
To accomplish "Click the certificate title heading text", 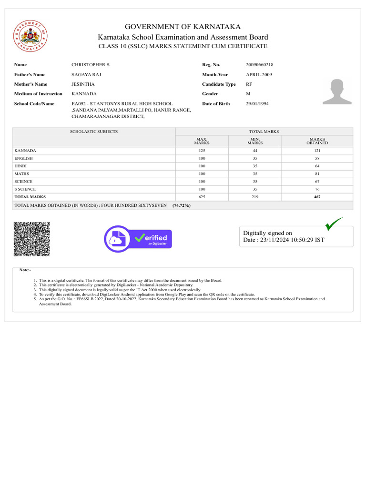I will click(183, 46).
